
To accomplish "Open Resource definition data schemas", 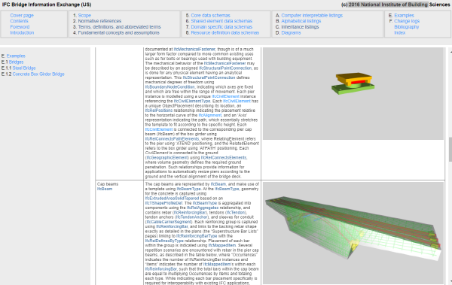I will tap(224, 33).
